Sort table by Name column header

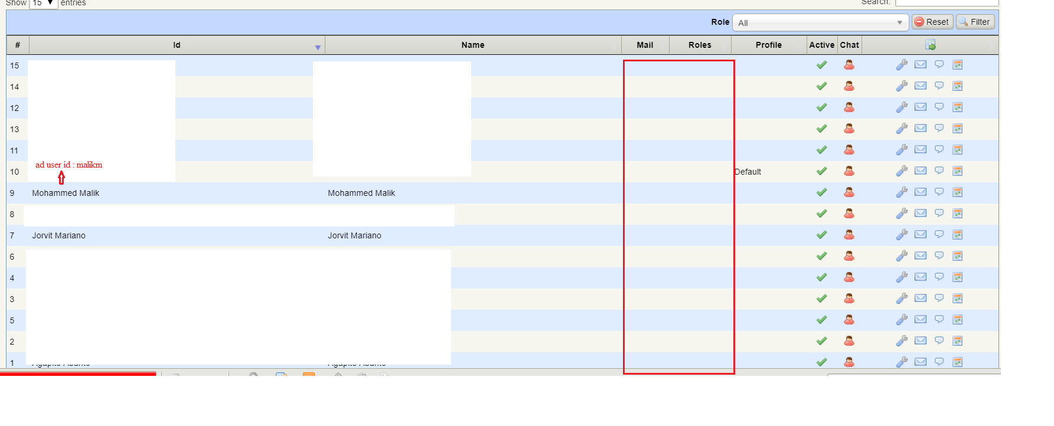tap(472, 45)
